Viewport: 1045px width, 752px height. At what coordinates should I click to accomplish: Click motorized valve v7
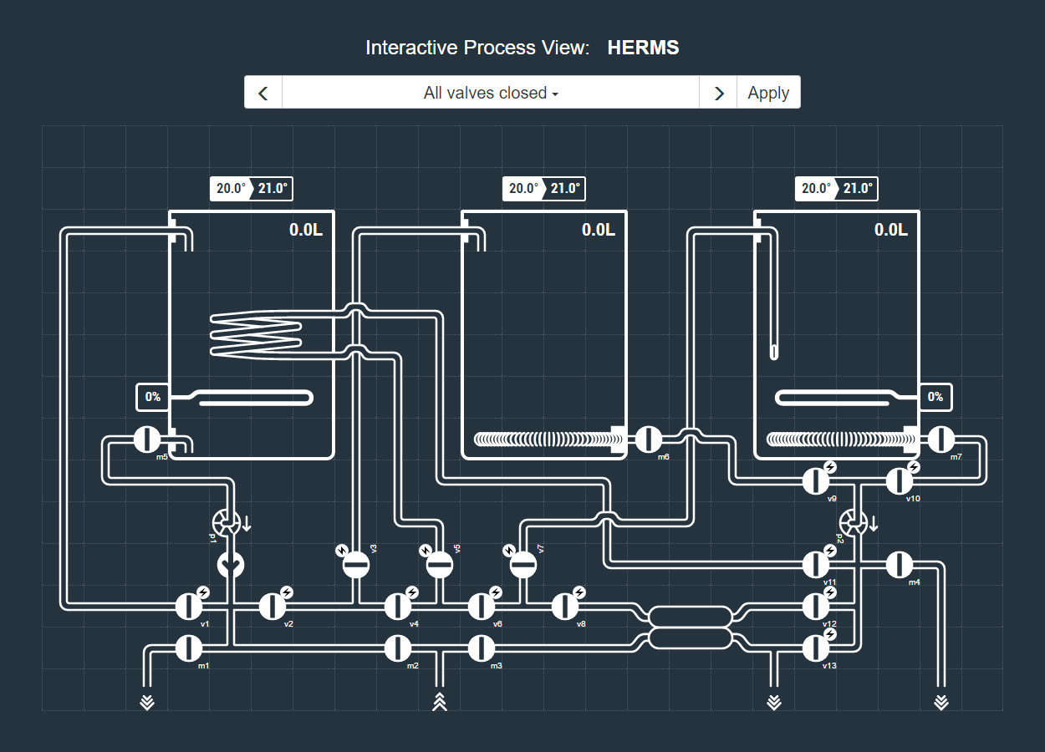pos(522,565)
